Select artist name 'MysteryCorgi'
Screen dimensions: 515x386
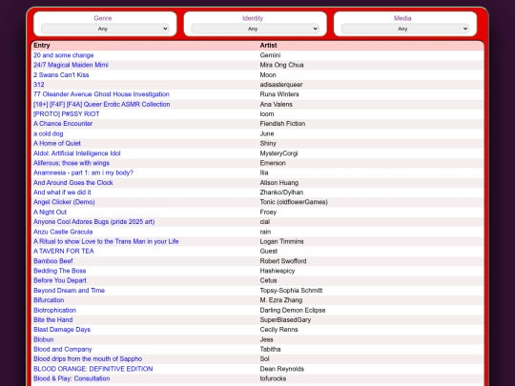[x=278, y=153]
